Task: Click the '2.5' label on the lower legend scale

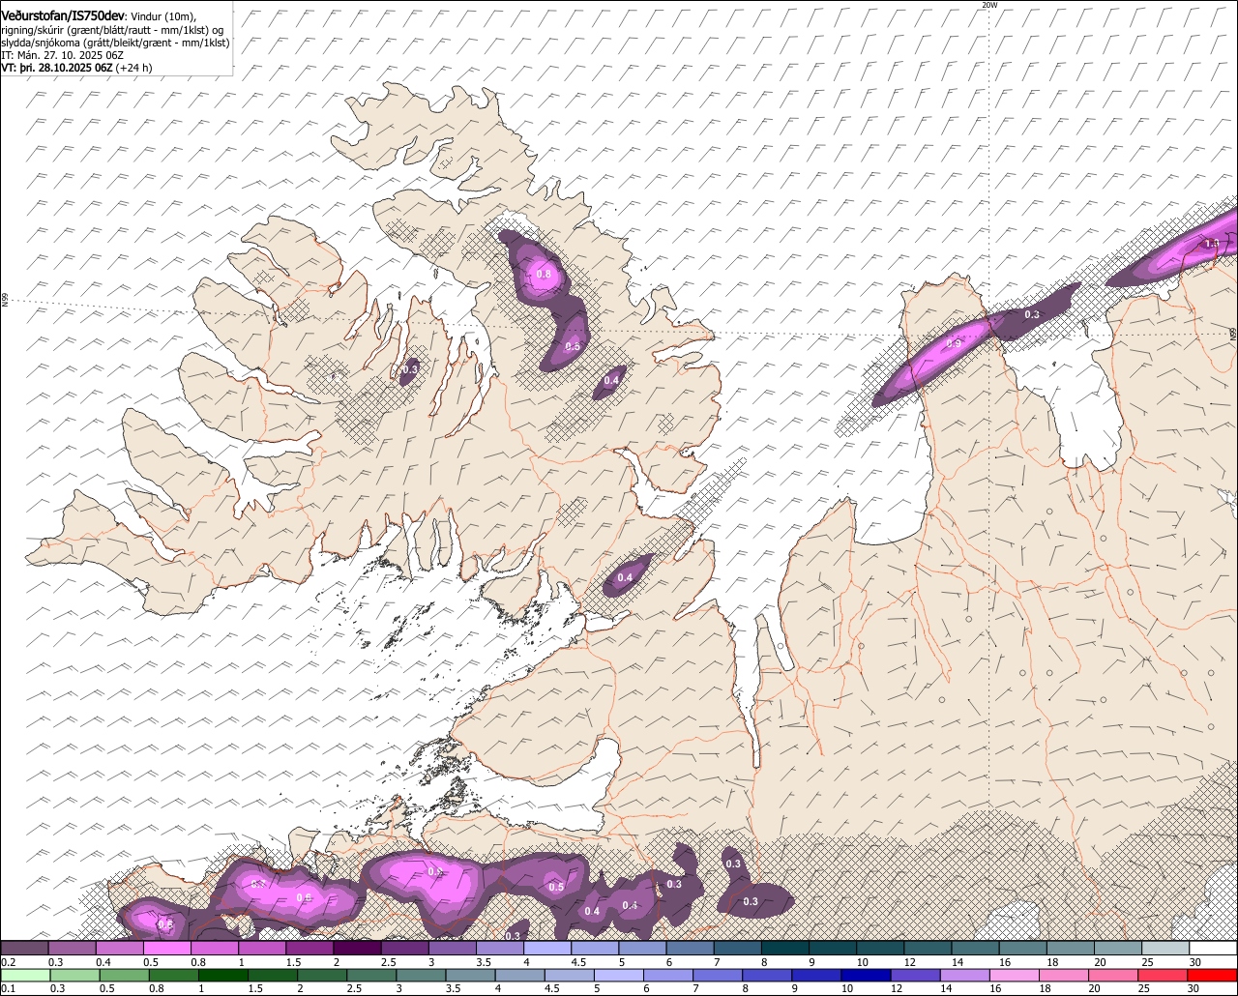Action: (x=354, y=988)
